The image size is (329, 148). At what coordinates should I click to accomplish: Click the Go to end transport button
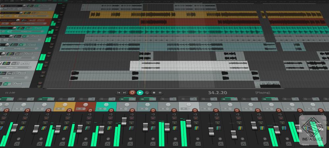coord(125,93)
